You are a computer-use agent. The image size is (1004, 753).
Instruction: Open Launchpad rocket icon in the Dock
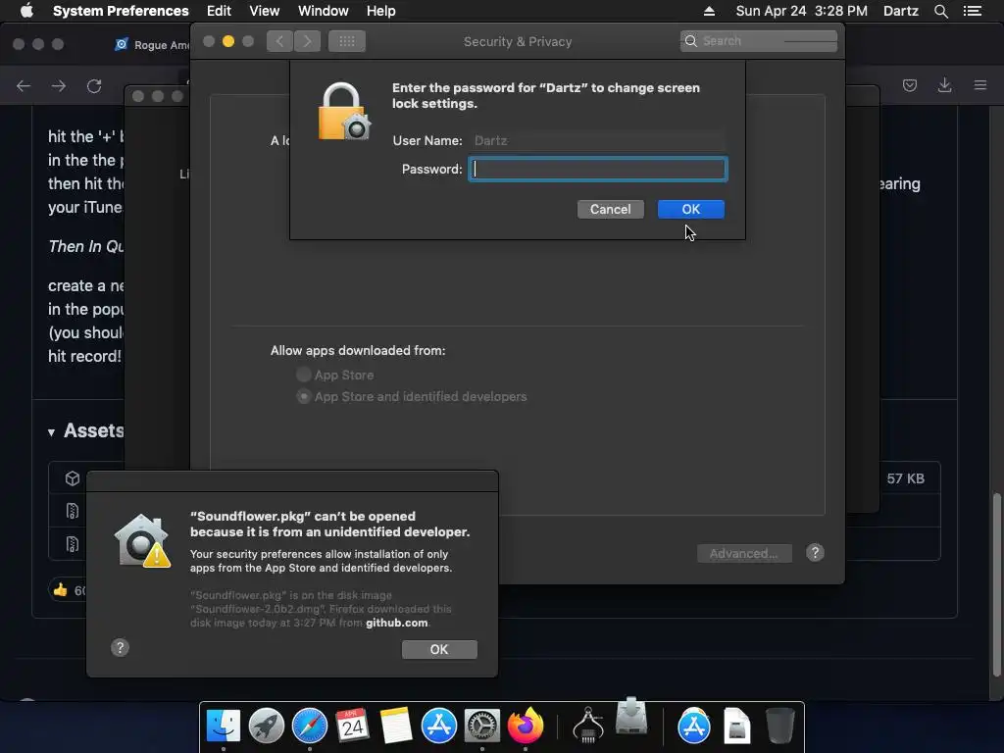267,726
